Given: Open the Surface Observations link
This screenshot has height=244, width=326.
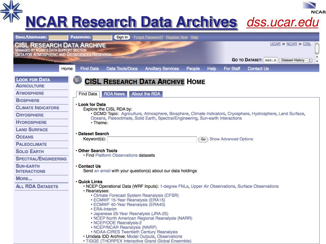Looking at the screenshot, I should point(258,186).
